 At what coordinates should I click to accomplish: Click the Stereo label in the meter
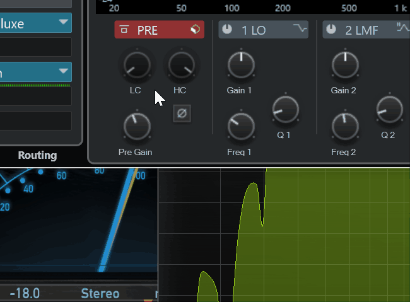[100, 294]
